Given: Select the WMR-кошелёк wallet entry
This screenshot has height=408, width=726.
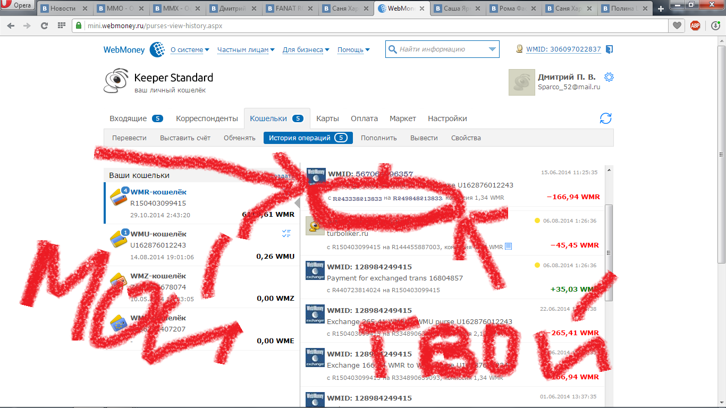Looking at the screenshot, I should click(199, 203).
